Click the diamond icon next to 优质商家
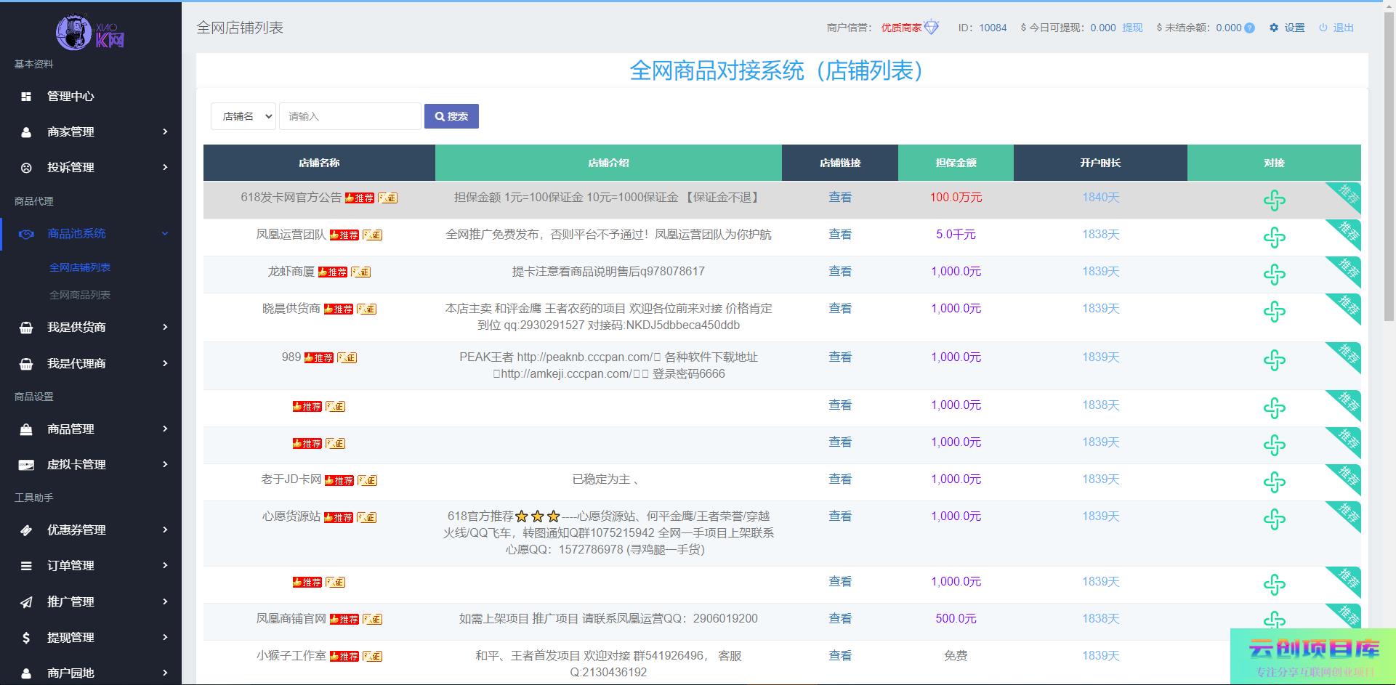Image resolution: width=1396 pixels, height=685 pixels. (932, 28)
